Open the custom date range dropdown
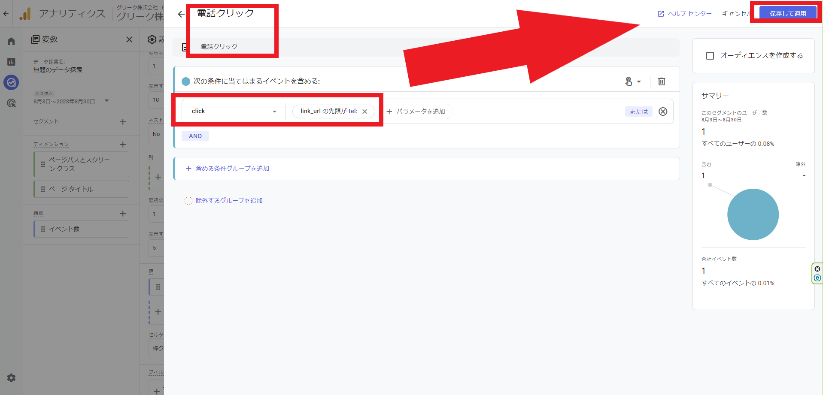The width and height of the screenshot is (823, 395). click(x=106, y=101)
